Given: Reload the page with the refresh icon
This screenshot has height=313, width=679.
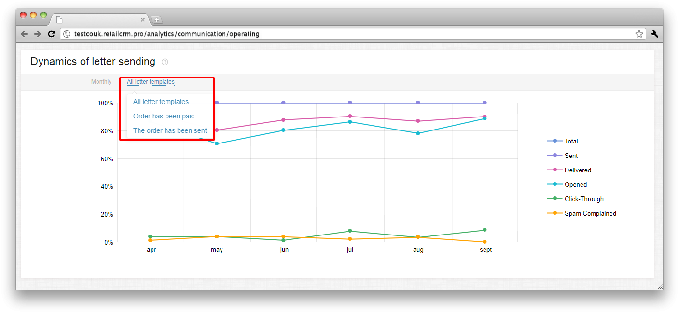Looking at the screenshot, I should 51,34.
